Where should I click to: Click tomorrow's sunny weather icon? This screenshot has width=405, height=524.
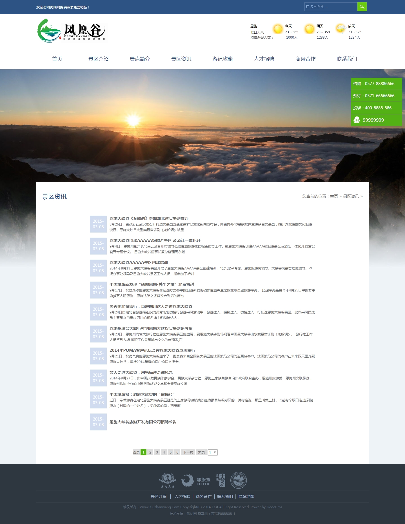point(309,29)
